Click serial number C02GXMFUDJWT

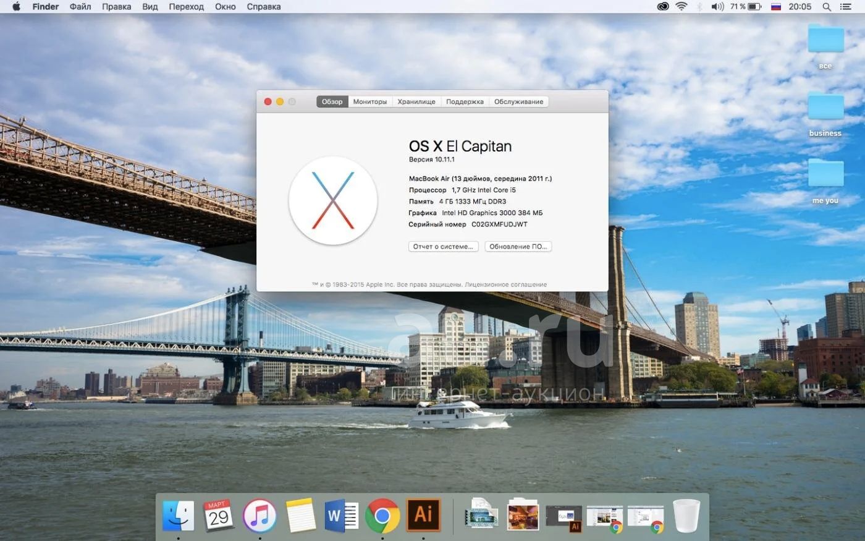click(x=499, y=224)
